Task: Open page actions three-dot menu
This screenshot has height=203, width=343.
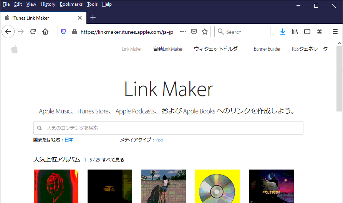Action: coord(183,32)
